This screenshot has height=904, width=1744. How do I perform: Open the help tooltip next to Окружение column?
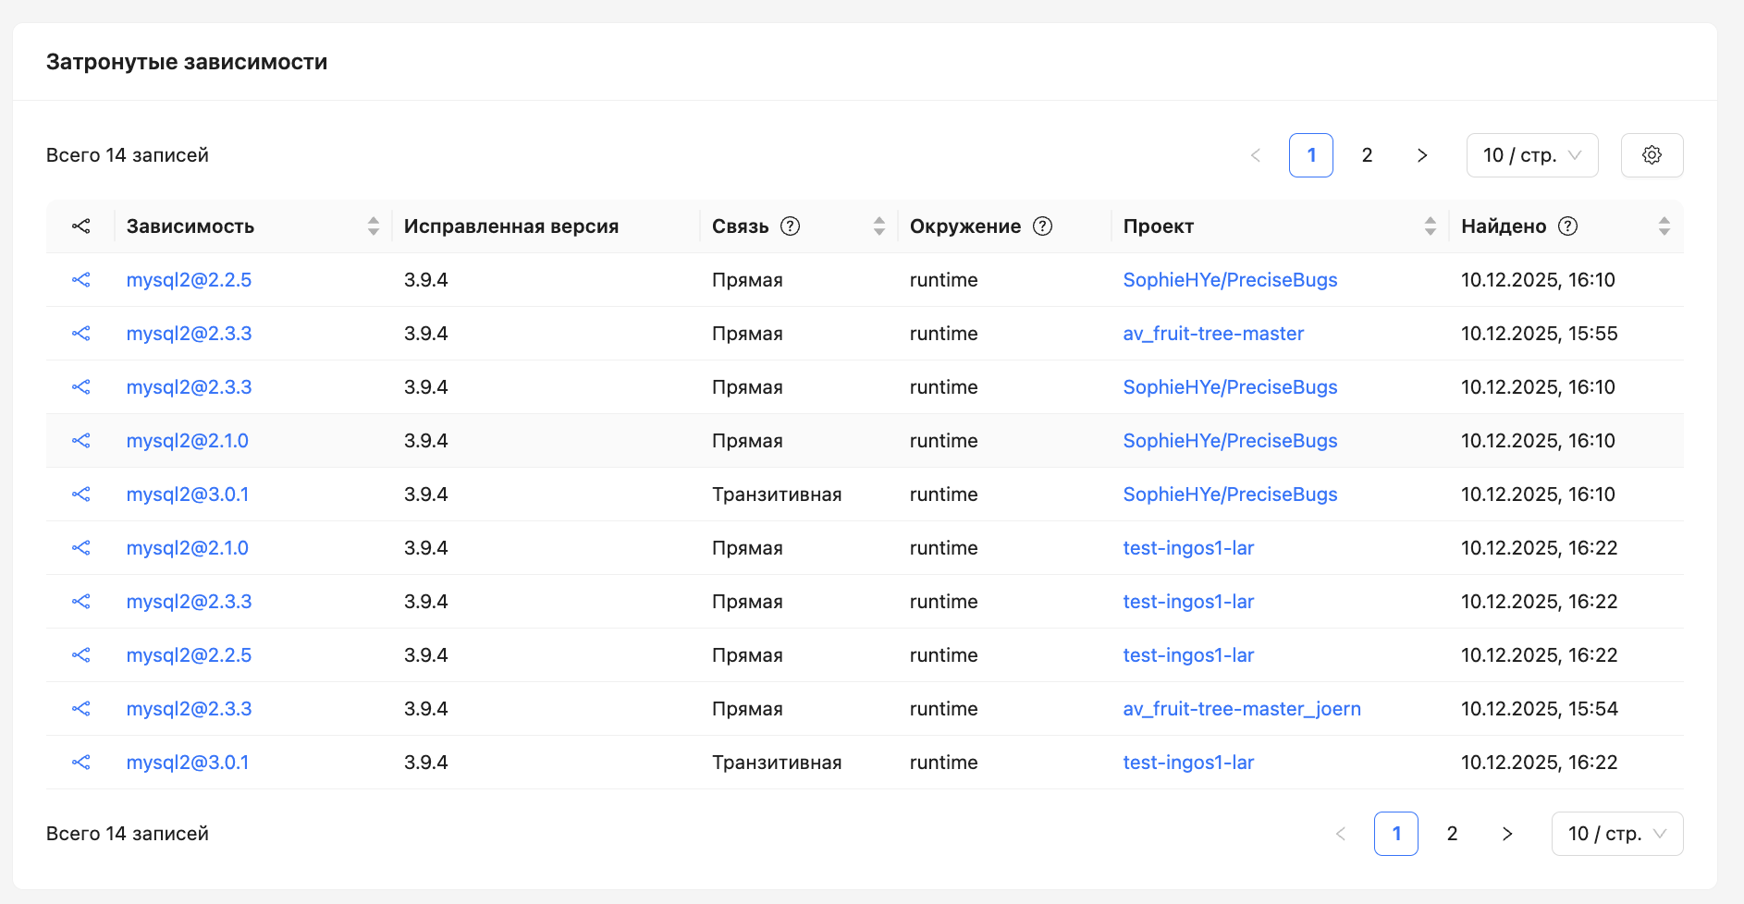[x=1042, y=225]
